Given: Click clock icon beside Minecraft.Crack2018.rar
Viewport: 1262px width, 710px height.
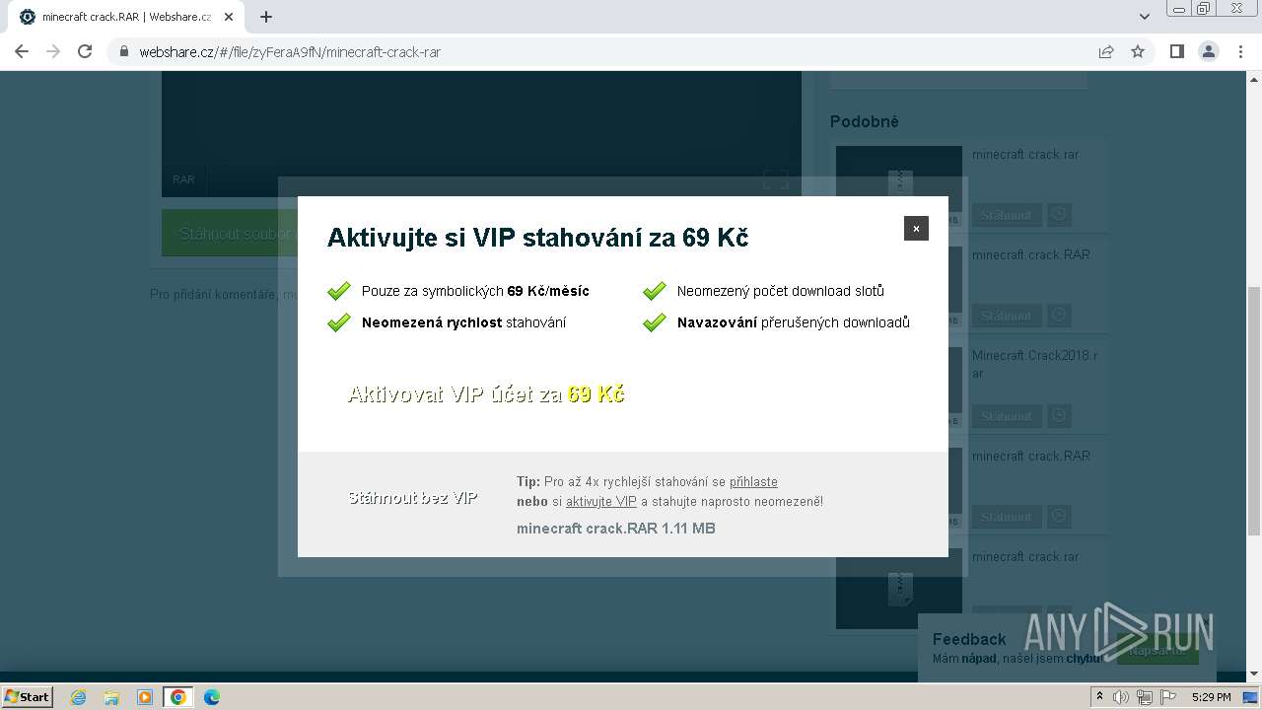Looking at the screenshot, I should click(x=1059, y=415).
